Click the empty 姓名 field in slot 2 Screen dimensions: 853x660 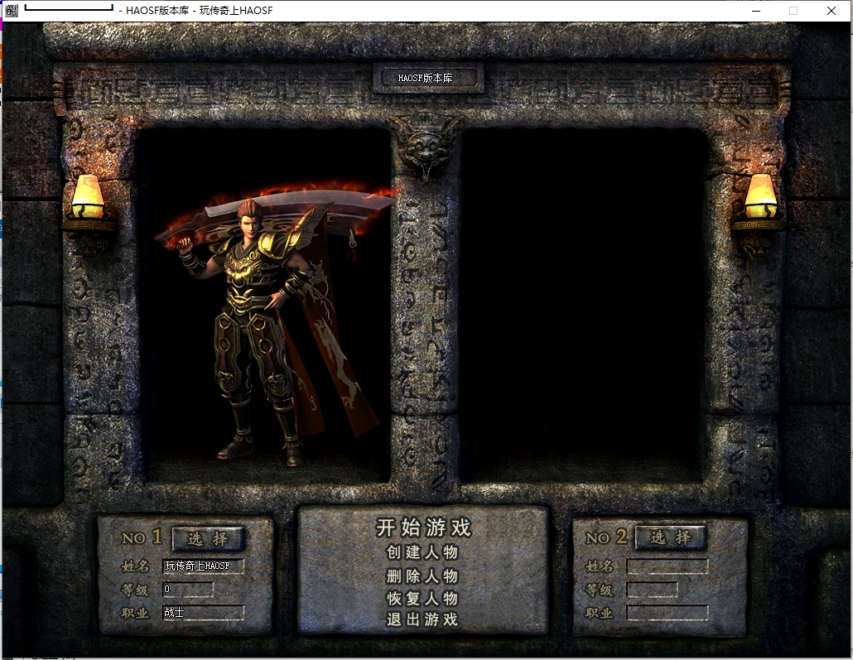pyautogui.click(x=667, y=566)
